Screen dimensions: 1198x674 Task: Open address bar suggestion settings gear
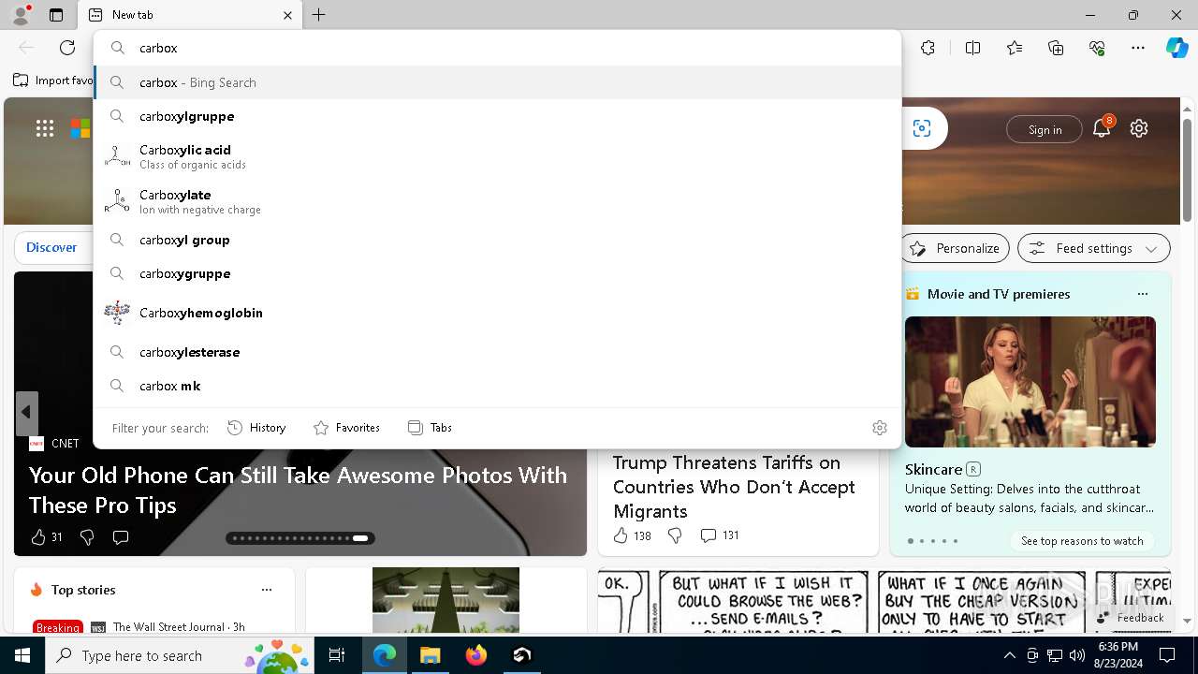tap(880, 428)
